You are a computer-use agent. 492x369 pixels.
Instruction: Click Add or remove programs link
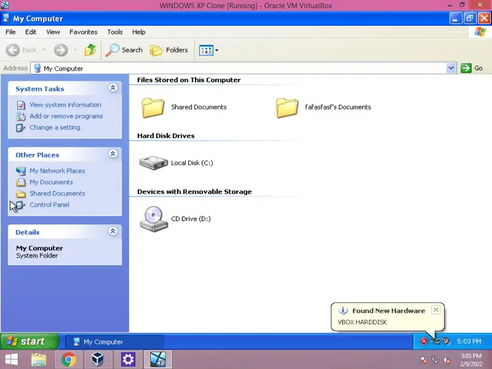click(66, 116)
